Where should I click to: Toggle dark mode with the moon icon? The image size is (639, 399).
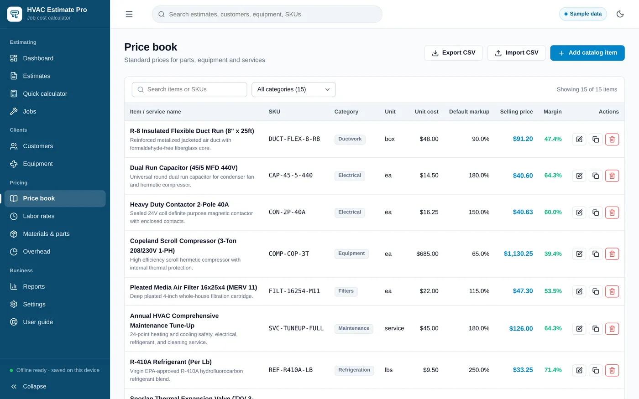(x=620, y=14)
